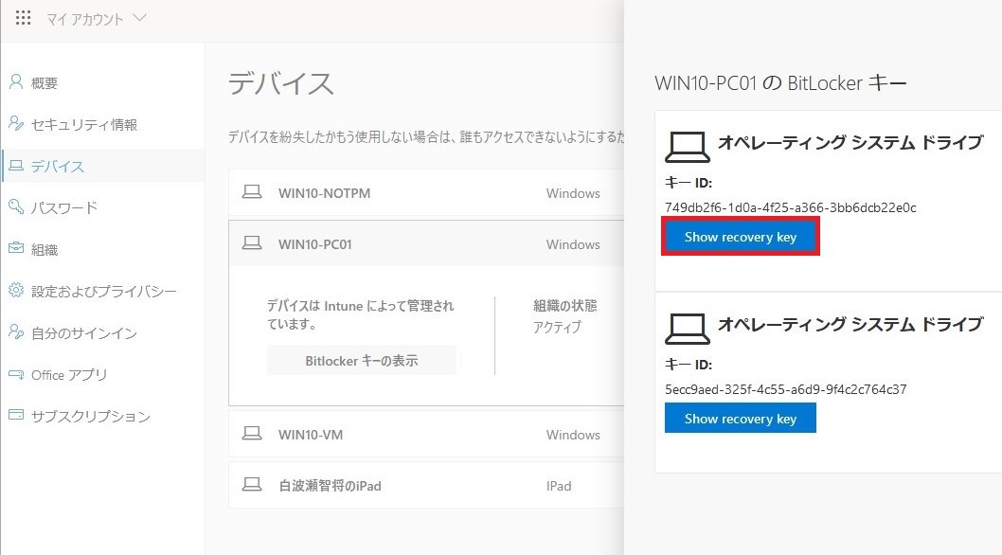Select key ID text 749db2f6-1d0a-4f25-a366-3bb6dcb22e0c
The width and height of the screenshot is (1002, 555).
tap(791, 207)
